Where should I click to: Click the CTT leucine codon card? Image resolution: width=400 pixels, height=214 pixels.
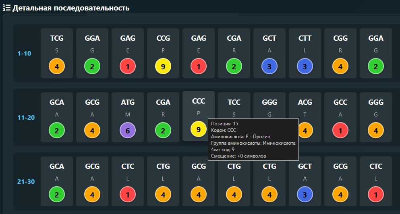305,44
